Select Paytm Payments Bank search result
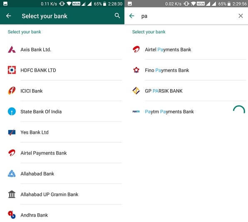 click(186, 112)
